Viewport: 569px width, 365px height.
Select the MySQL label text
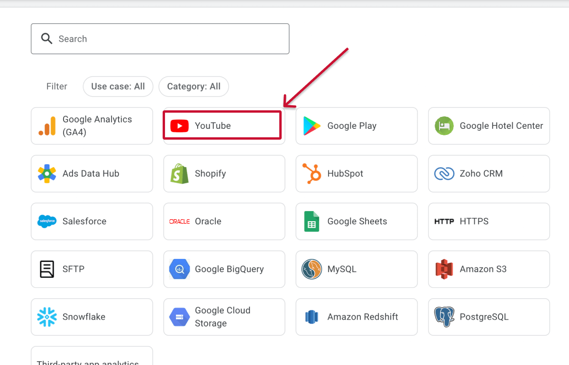pos(342,269)
